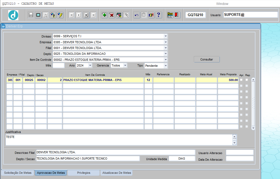Click Justificativa scrollbar up arrow
Viewport: 280px width, 179px height.
click(x=234, y=137)
